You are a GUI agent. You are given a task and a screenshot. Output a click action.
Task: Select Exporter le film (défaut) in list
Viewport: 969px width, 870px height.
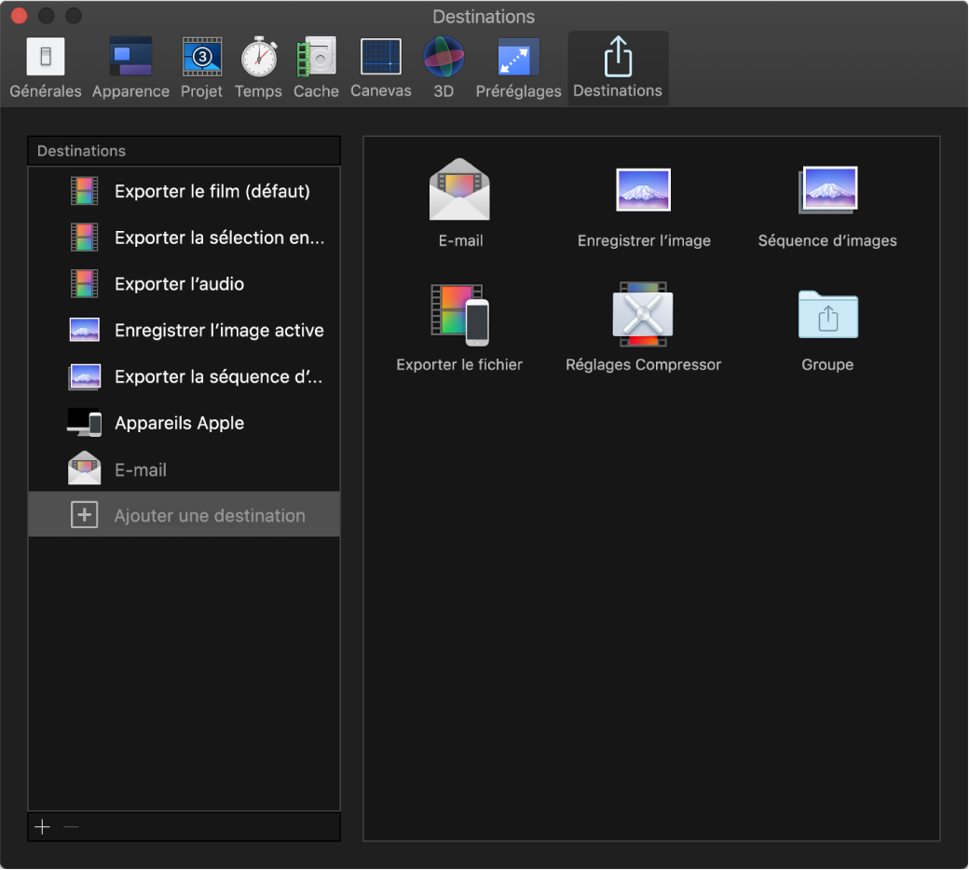click(x=212, y=192)
